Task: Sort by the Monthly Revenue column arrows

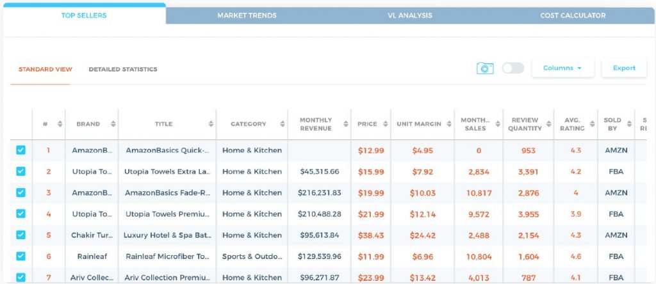Action: coord(345,124)
